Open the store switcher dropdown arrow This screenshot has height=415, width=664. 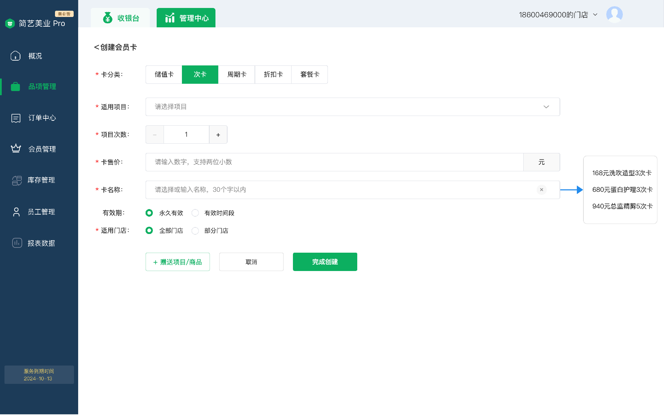click(595, 15)
